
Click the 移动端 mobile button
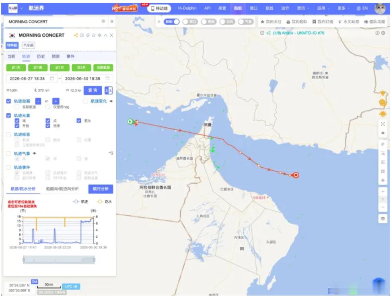click(x=159, y=8)
